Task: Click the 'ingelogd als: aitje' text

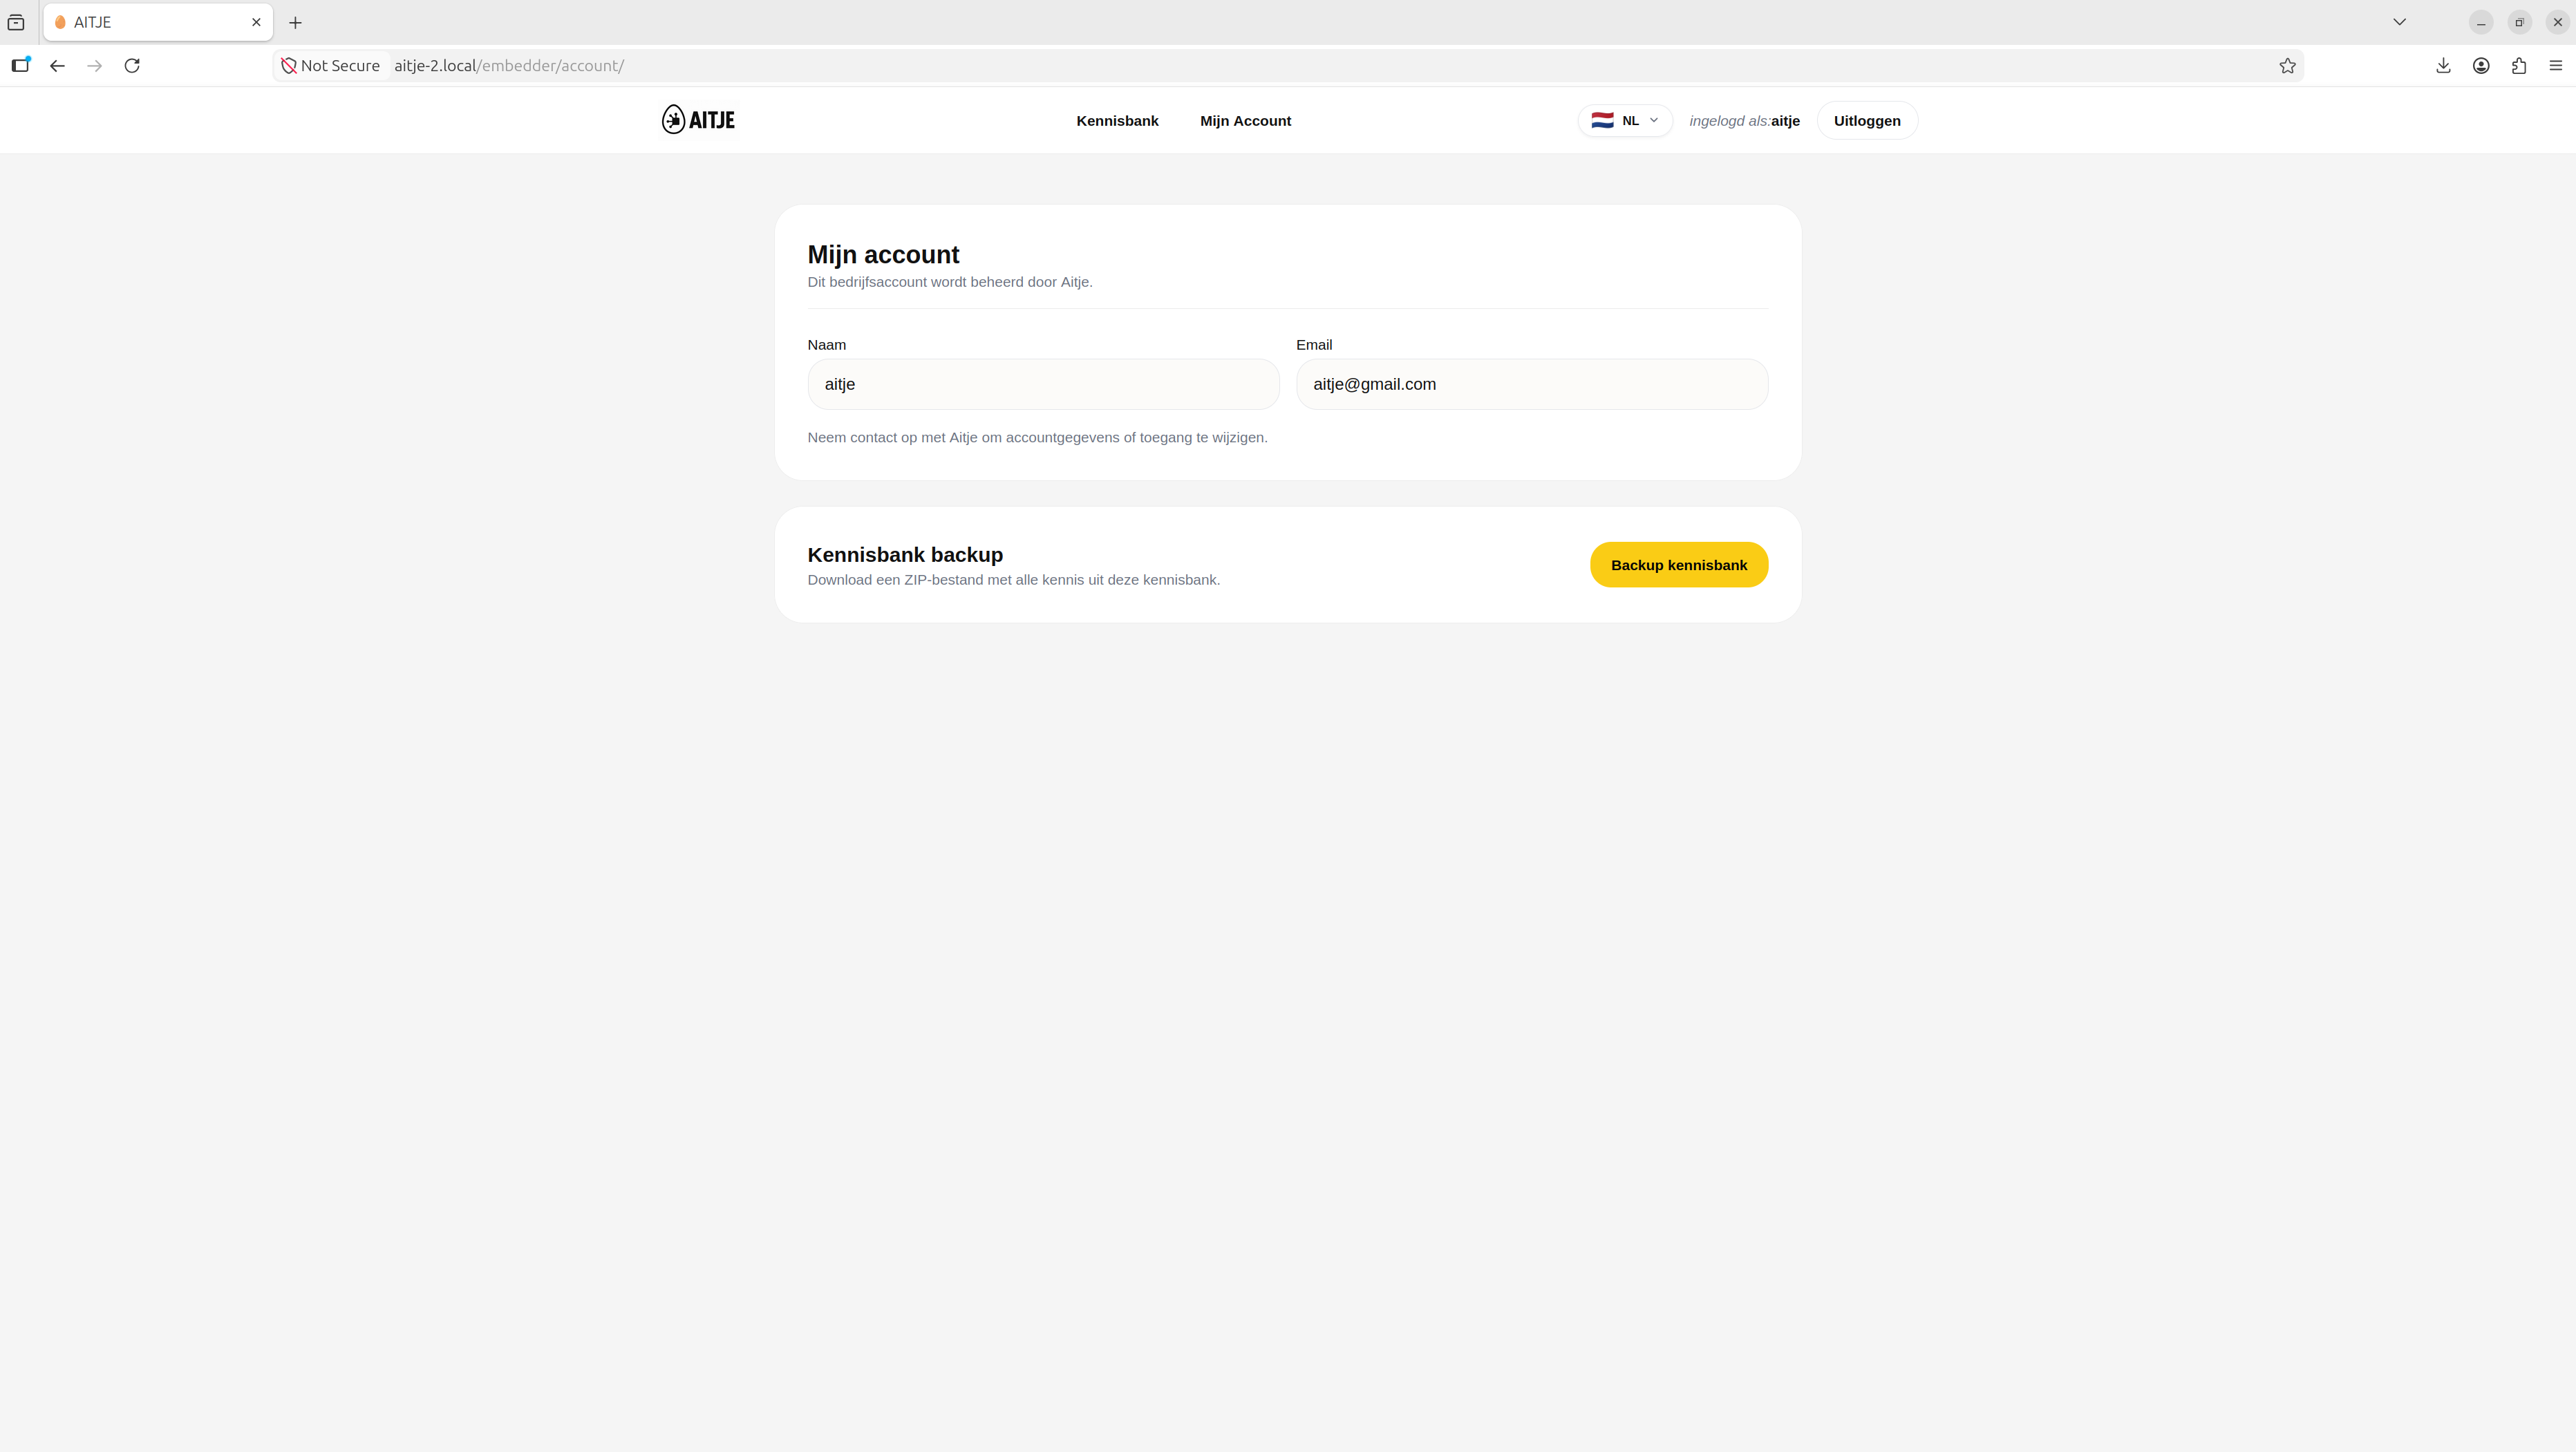Action: click(1744, 121)
